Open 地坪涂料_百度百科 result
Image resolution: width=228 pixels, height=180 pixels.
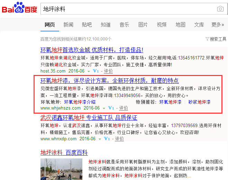[x=64, y=153]
